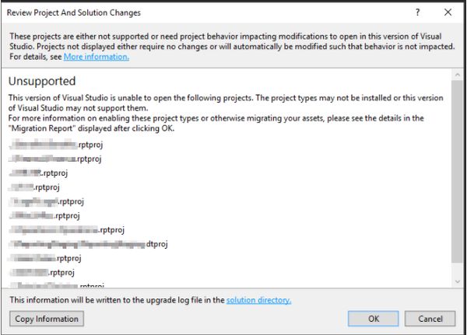
Task: Select the first .rptproj entry in the list
Action: click(56, 145)
